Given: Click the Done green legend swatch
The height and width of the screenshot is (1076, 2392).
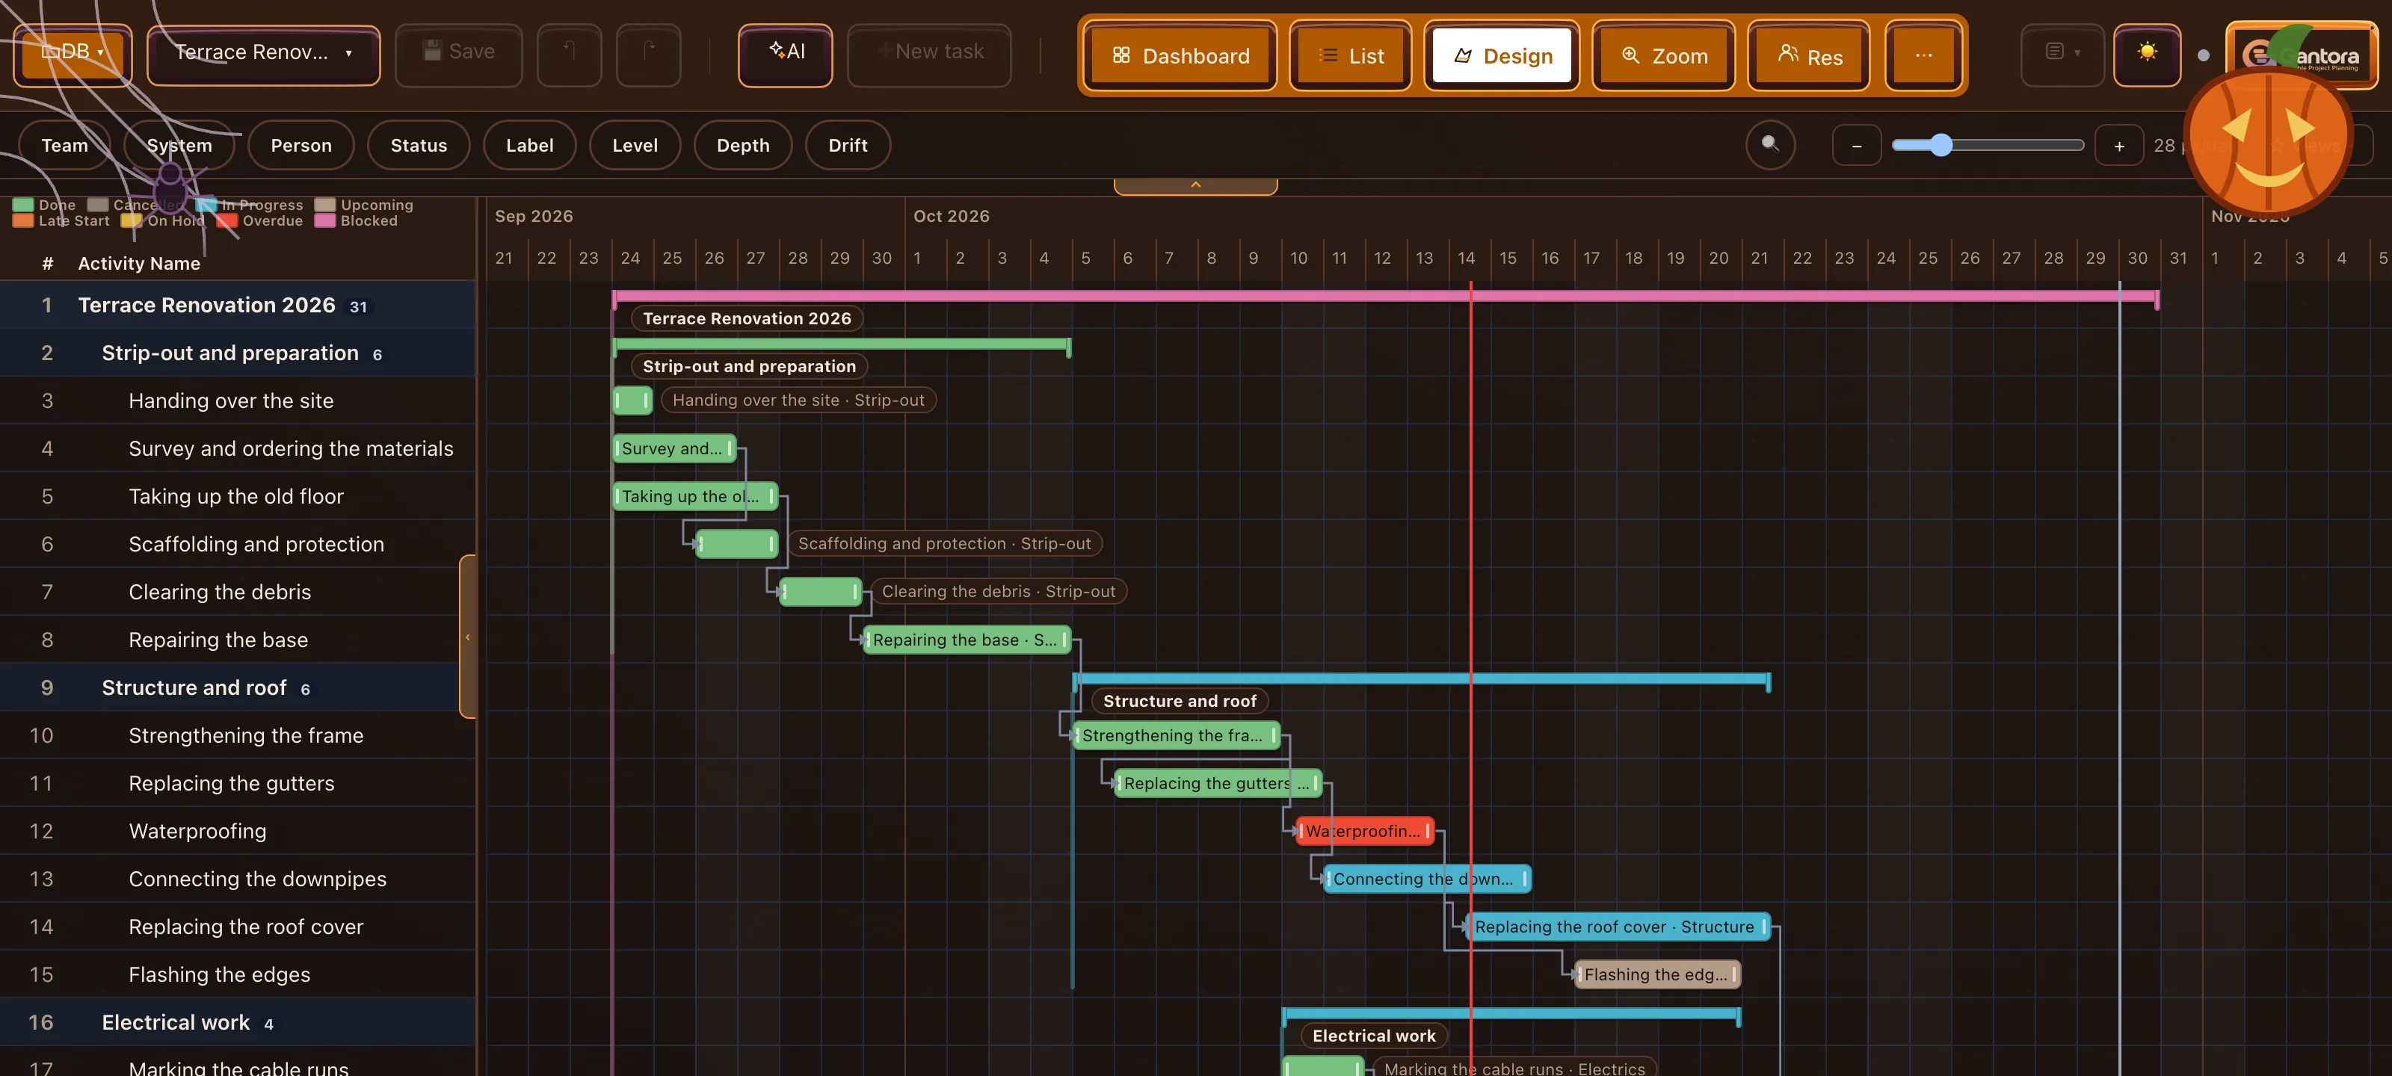Looking at the screenshot, I should coord(23,205).
